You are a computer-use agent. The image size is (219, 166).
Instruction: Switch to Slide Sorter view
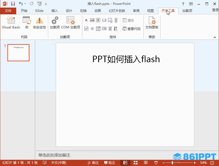[x=136, y=163]
